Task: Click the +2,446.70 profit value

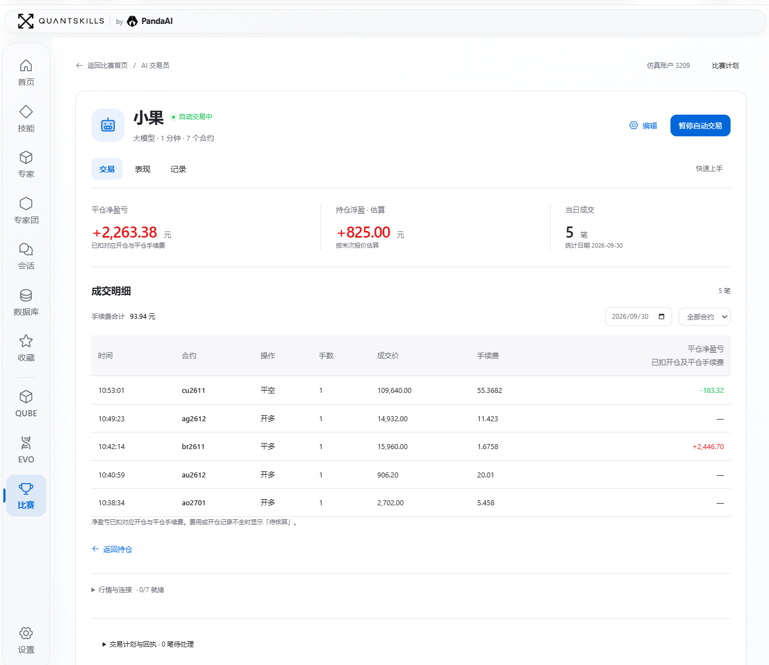Action: 708,447
